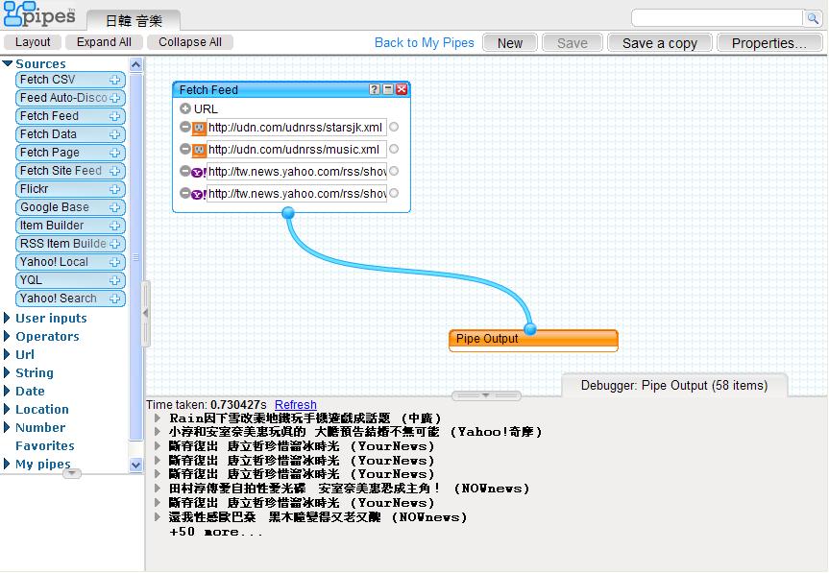Refresh the debugger output
The image size is (829, 573).
(296, 404)
